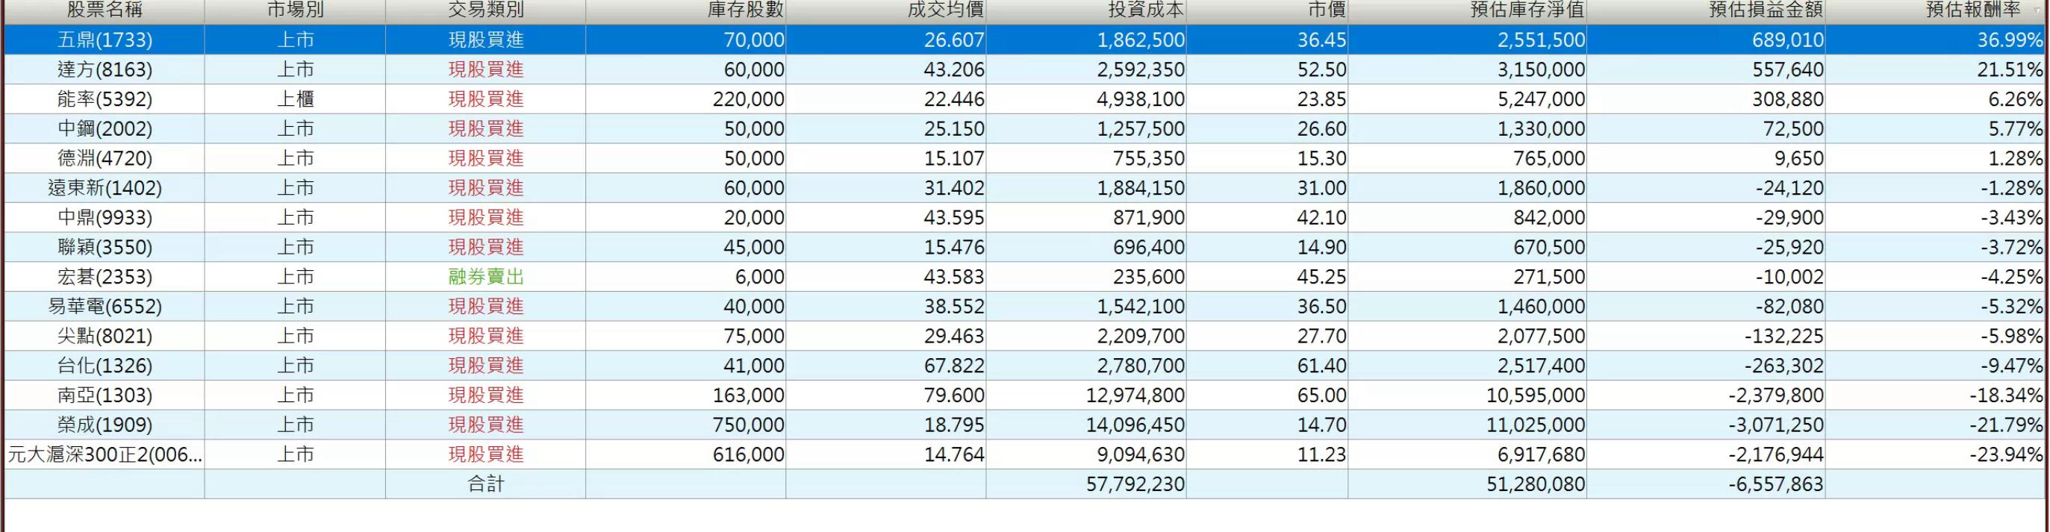Click average price 67.822
The height and width of the screenshot is (532, 2050).
click(953, 366)
